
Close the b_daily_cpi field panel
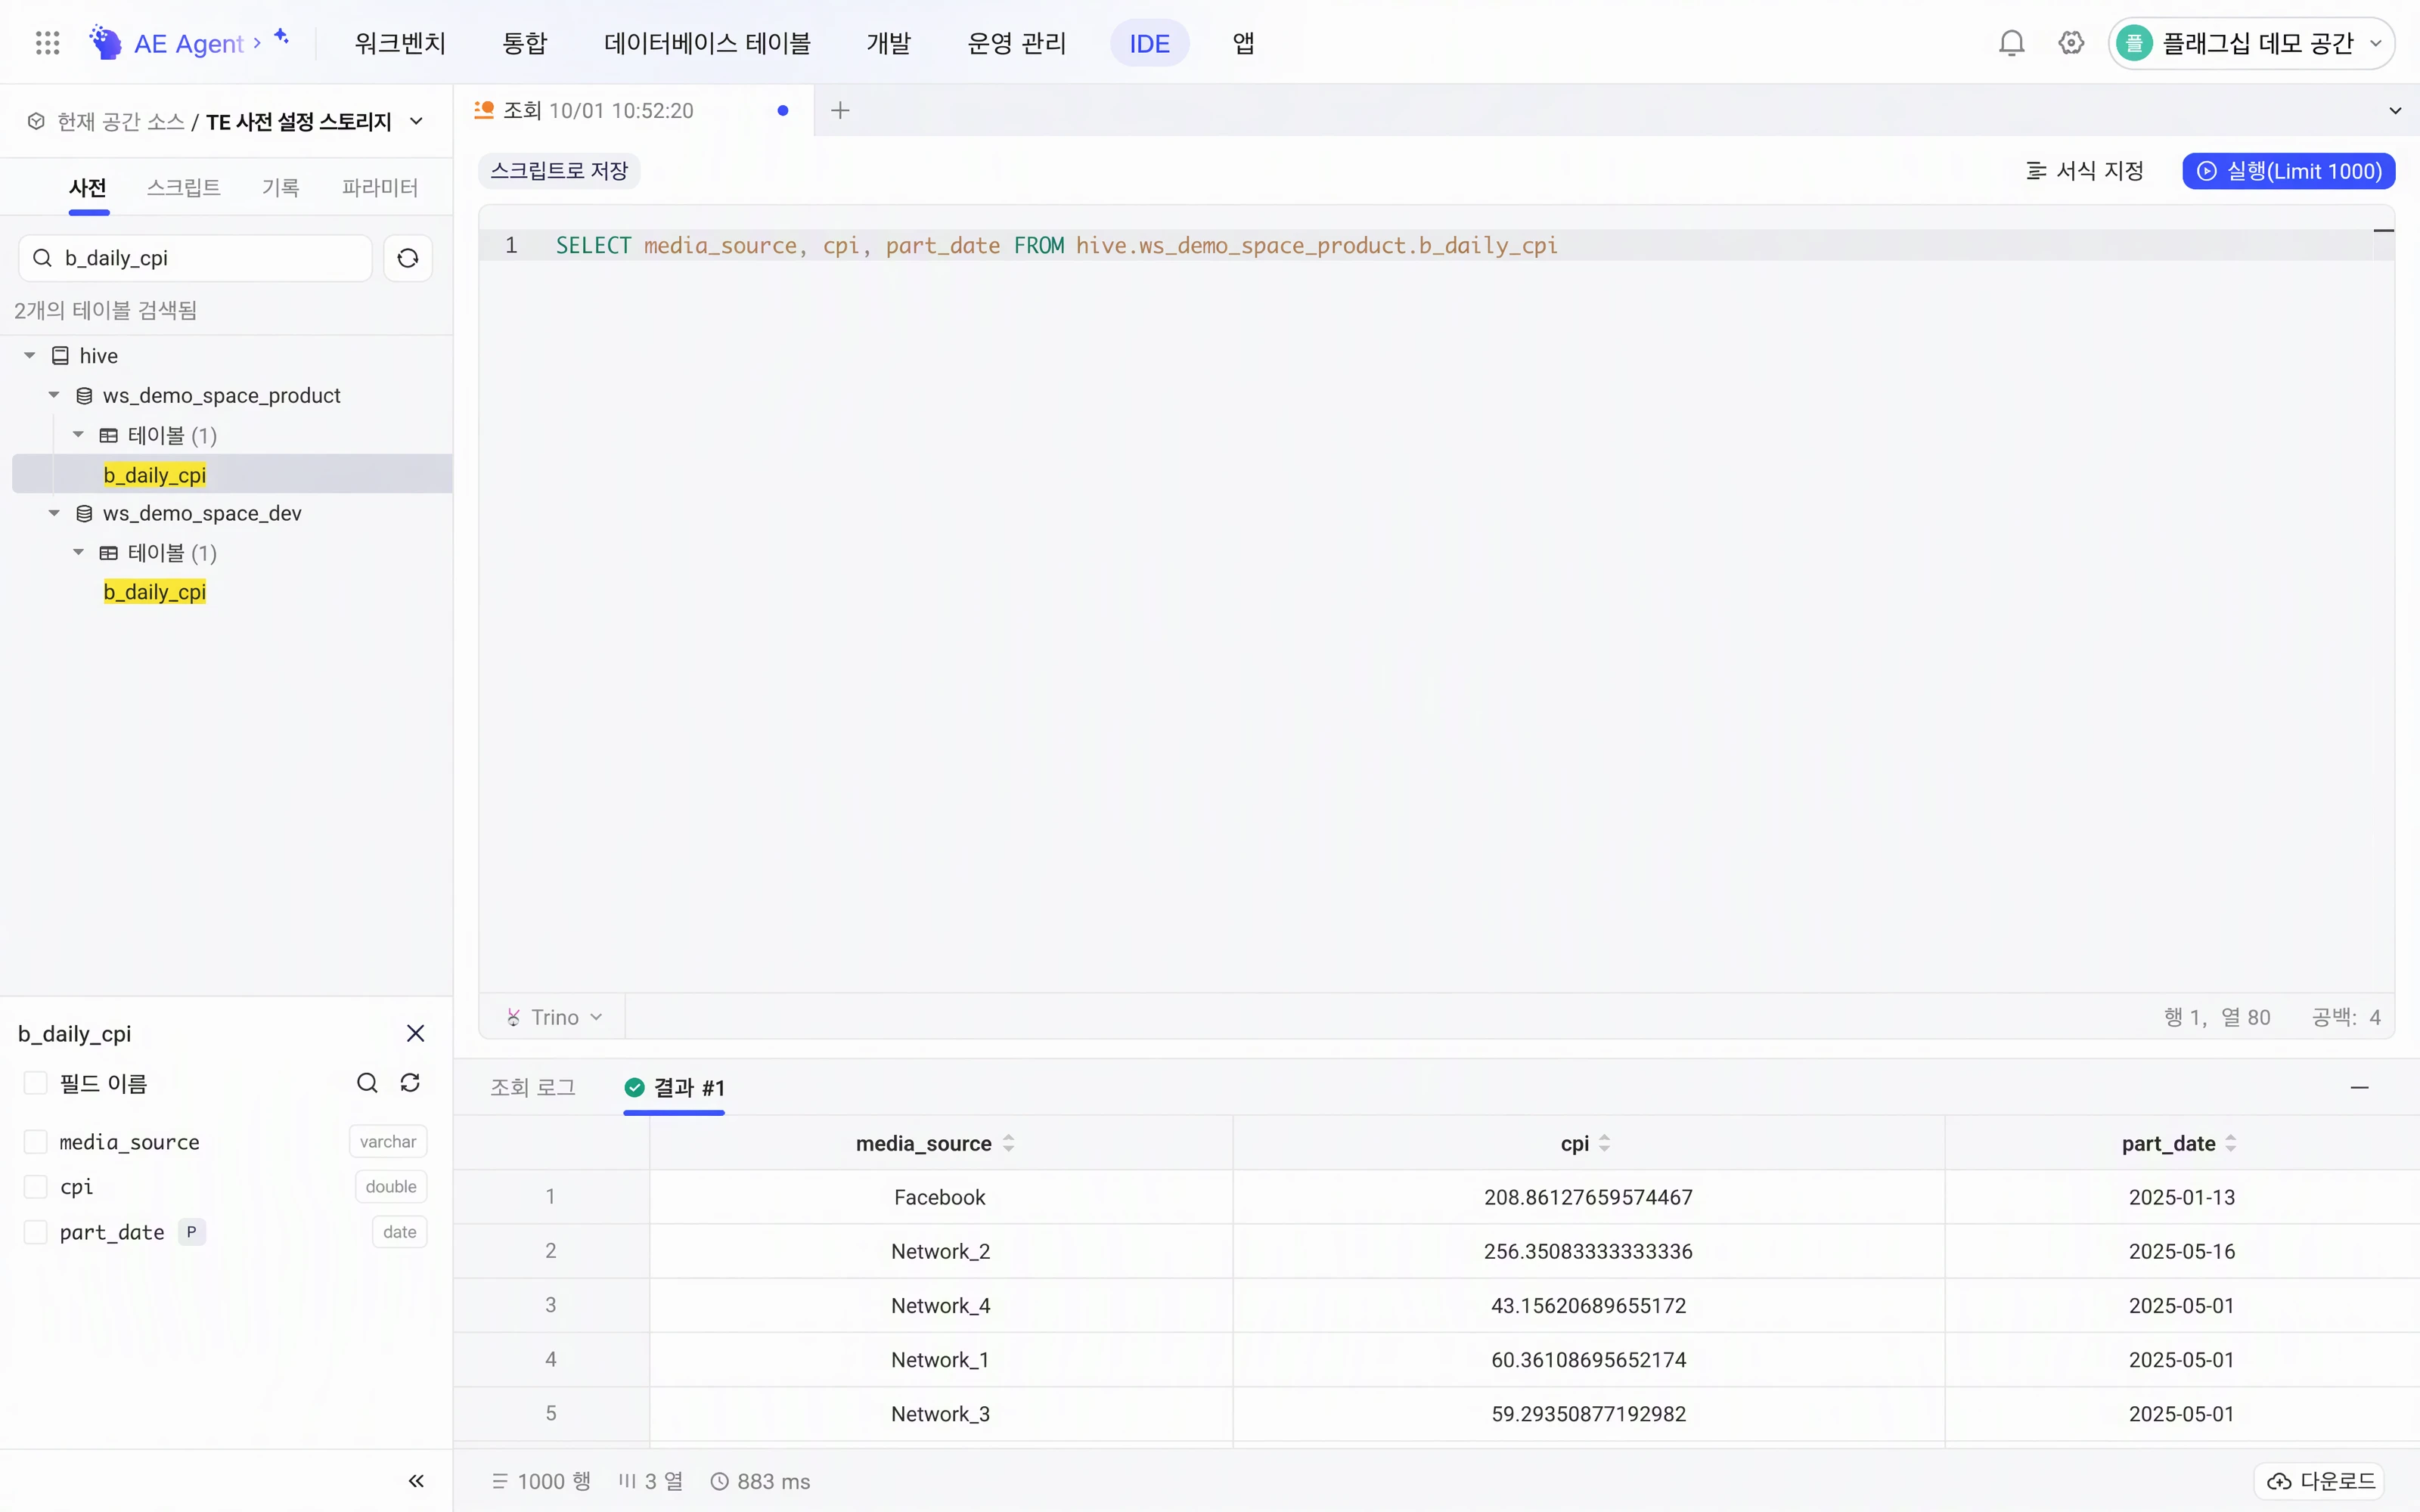(x=416, y=1033)
